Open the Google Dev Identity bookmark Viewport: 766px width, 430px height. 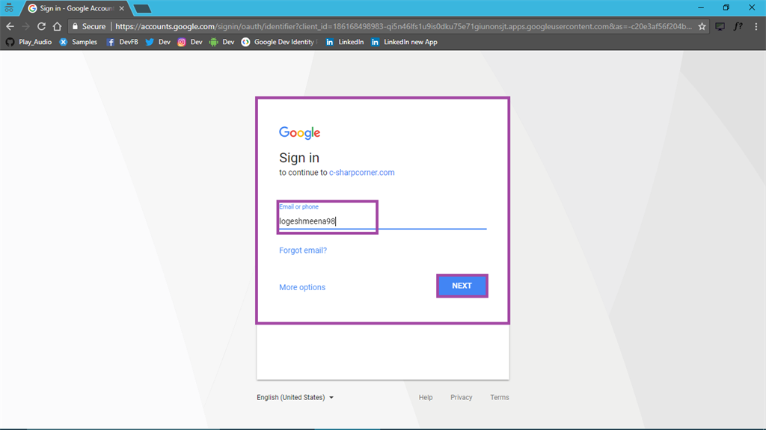[x=278, y=42]
